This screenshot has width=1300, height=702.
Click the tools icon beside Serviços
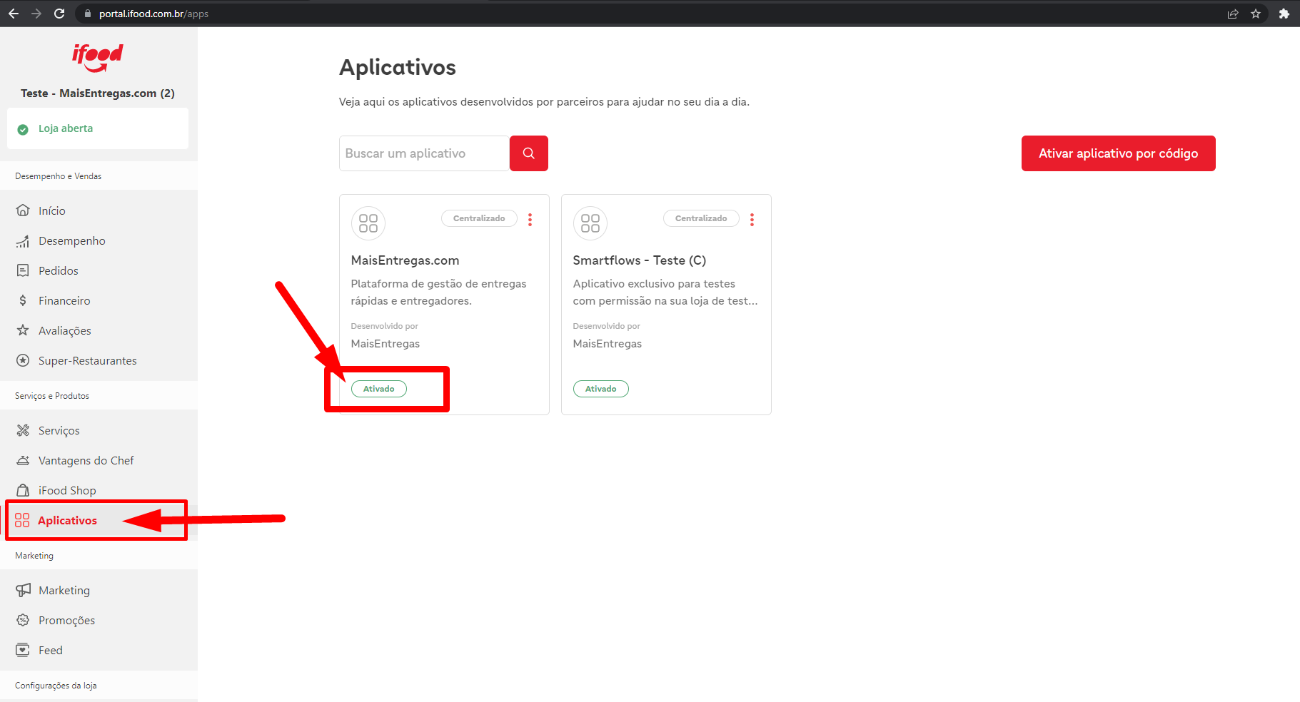[23, 430]
